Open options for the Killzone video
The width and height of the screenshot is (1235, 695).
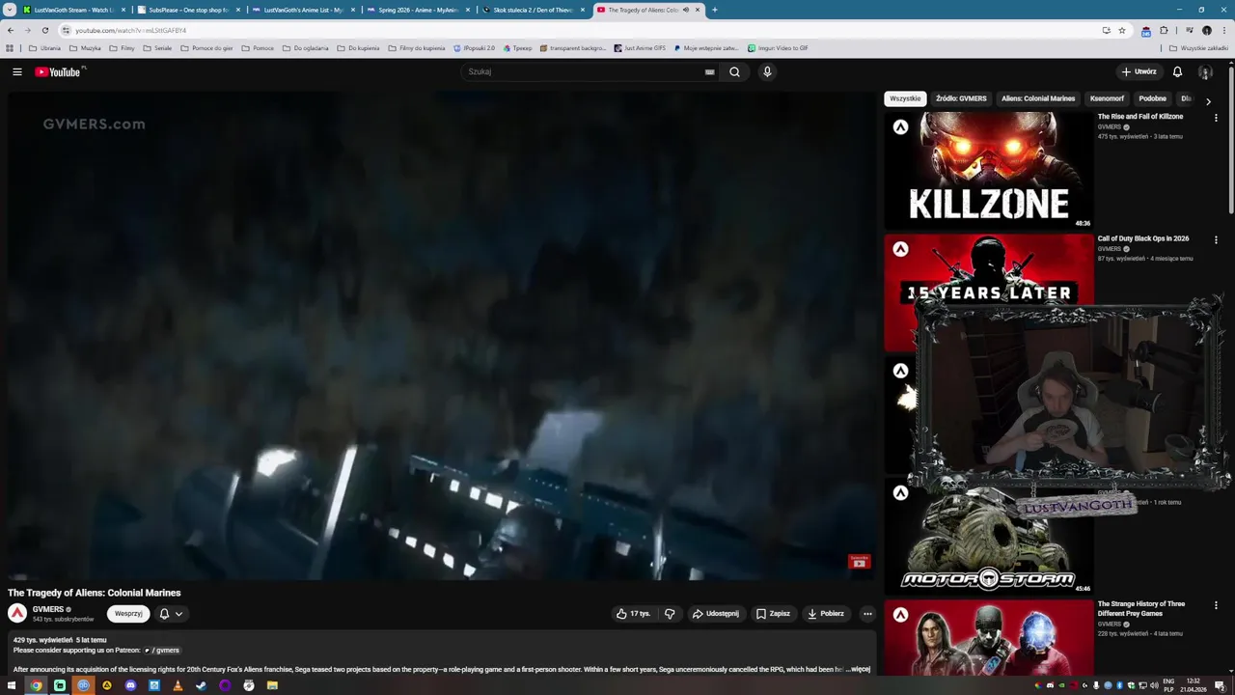(1216, 118)
